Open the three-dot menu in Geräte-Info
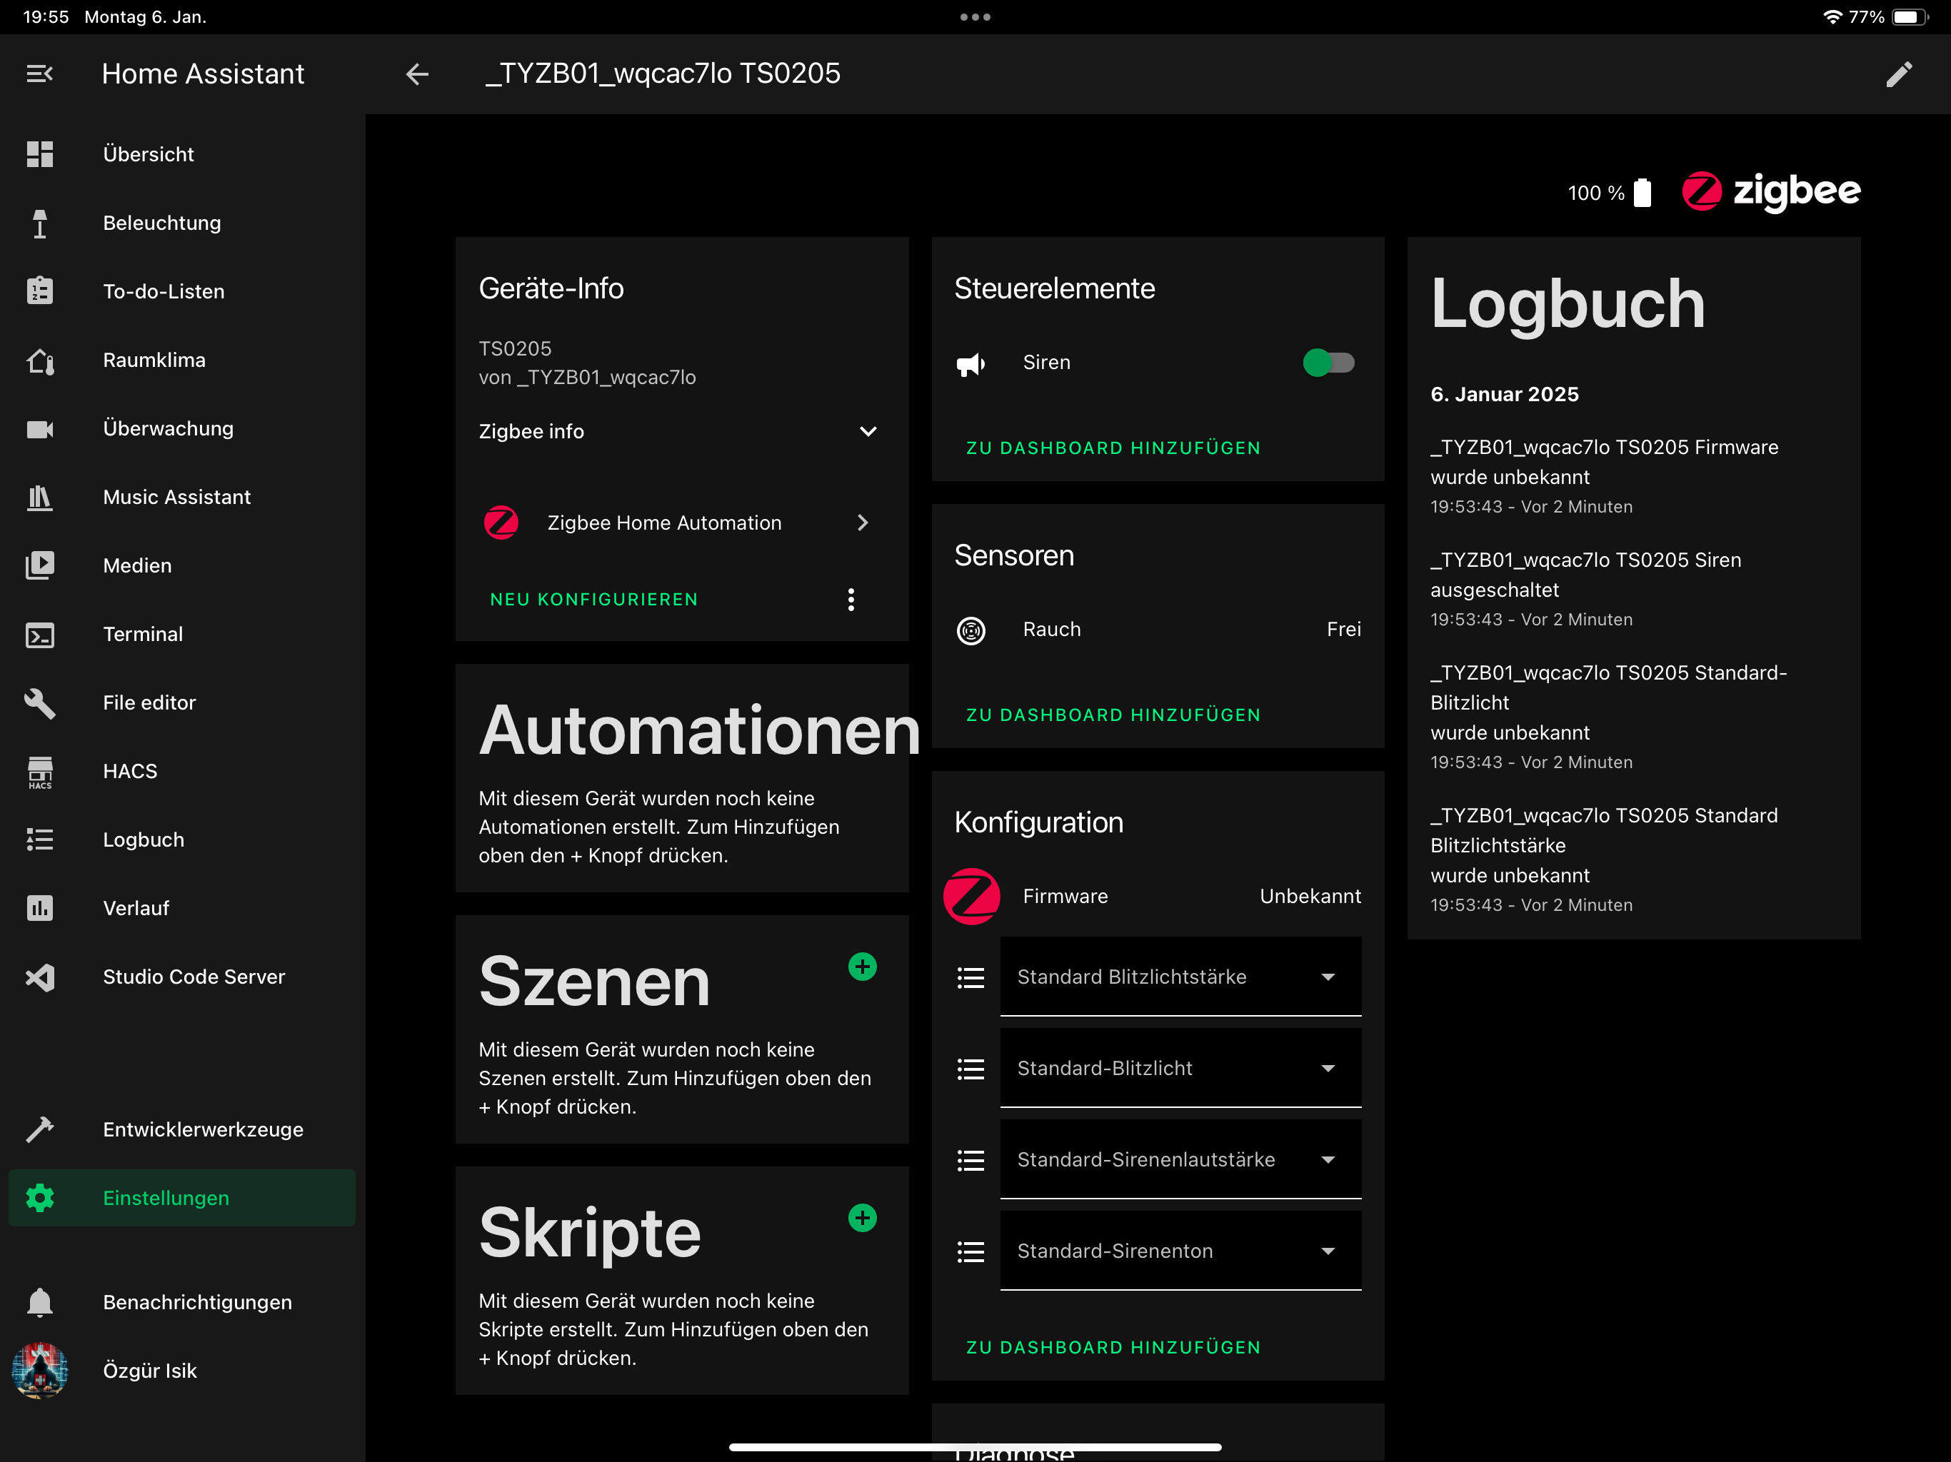This screenshot has height=1462, width=1951. [851, 600]
